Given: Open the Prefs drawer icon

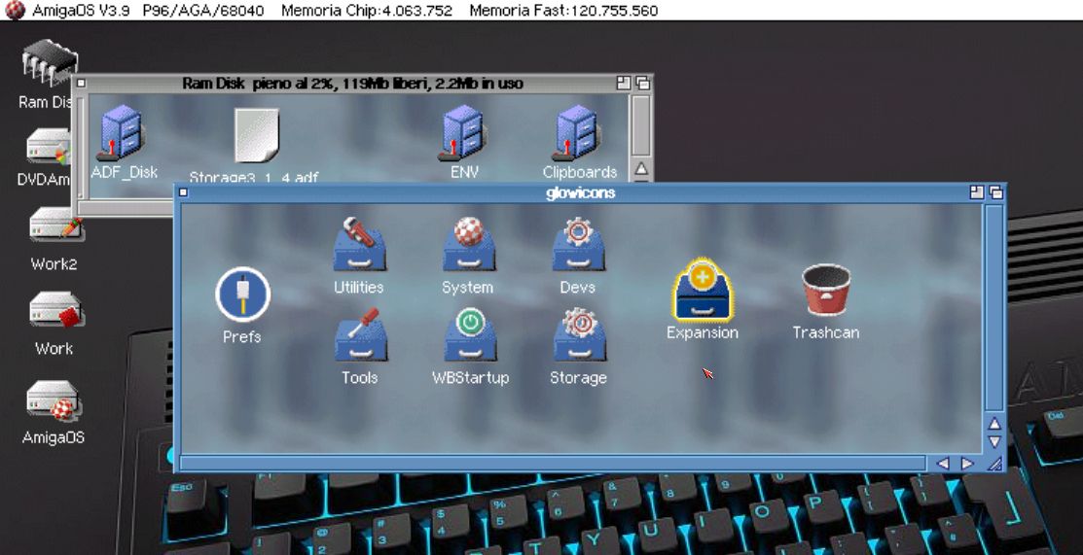Looking at the screenshot, I should point(242,296).
